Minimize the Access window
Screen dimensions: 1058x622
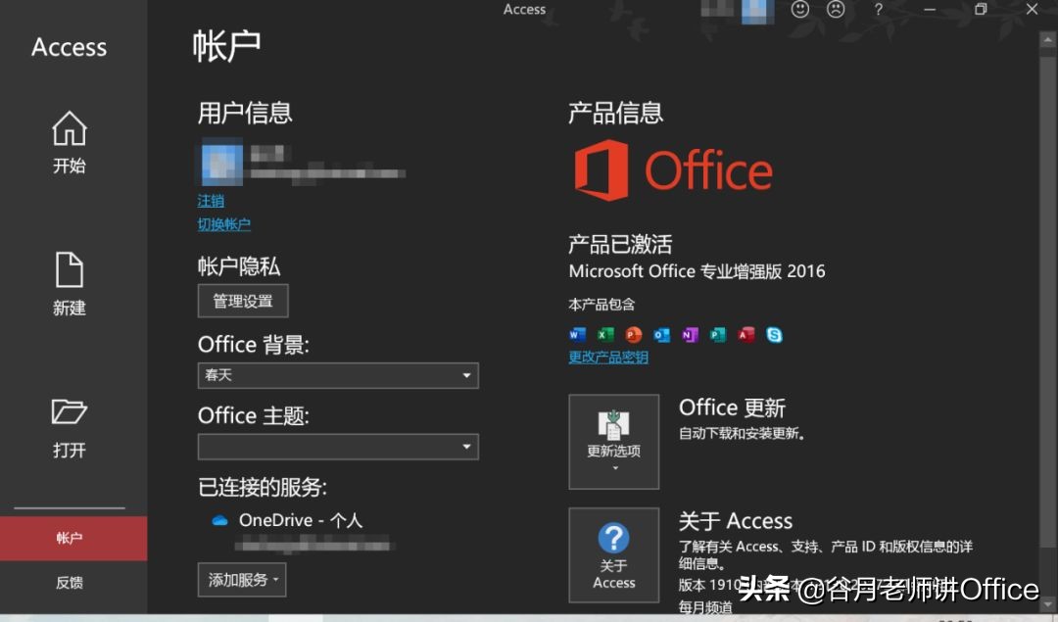pos(929,10)
